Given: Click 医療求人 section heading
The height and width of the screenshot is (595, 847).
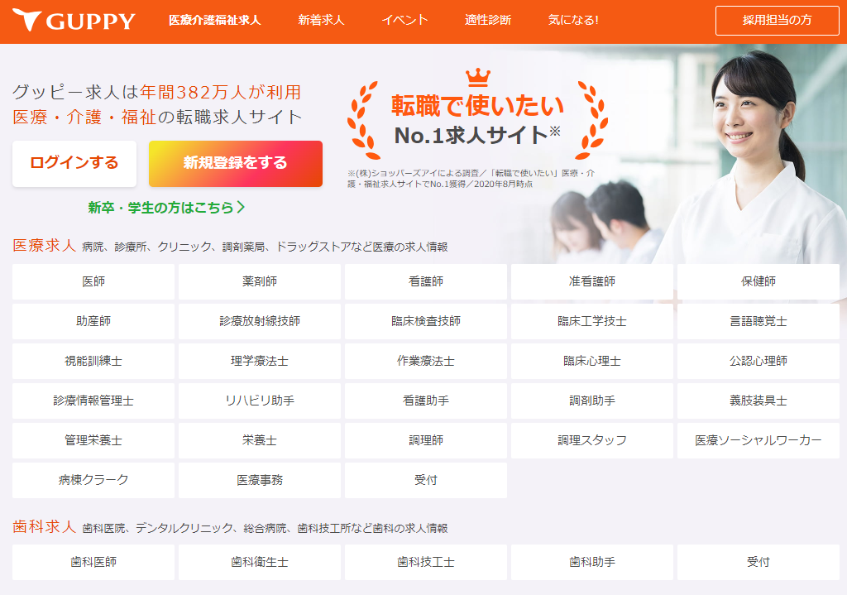Looking at the screenshot, I should click(45, 246).
